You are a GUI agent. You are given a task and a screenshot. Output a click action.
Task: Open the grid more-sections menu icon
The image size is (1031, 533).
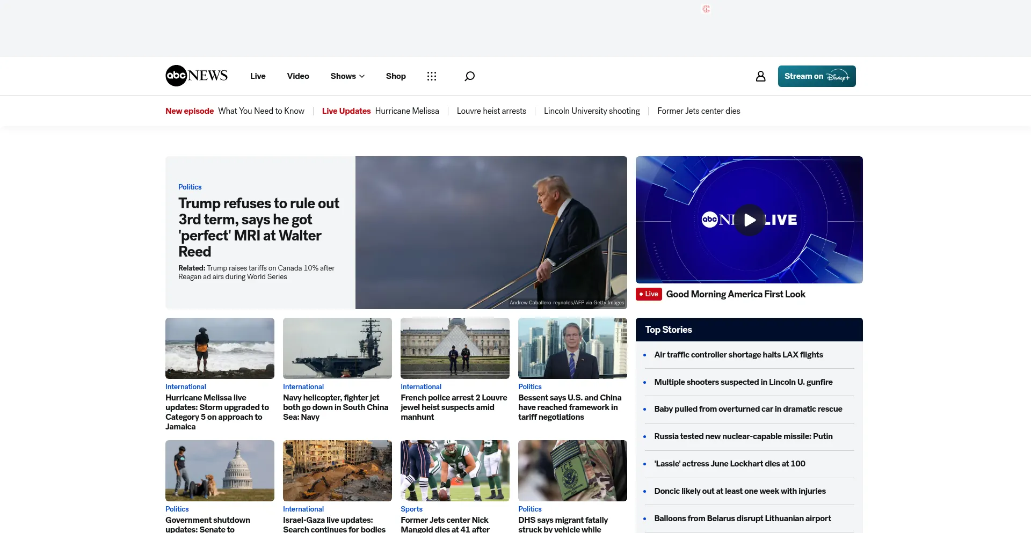(431, 76)
